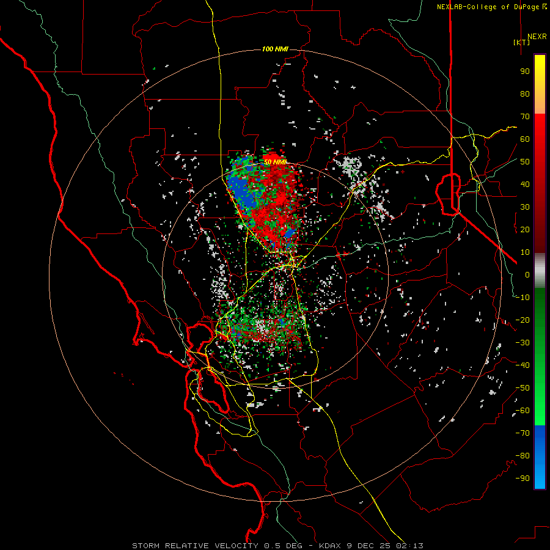550x550 pixels.
Task: Click the Storm Relative Velocity caption text
Action: point(277,546)
